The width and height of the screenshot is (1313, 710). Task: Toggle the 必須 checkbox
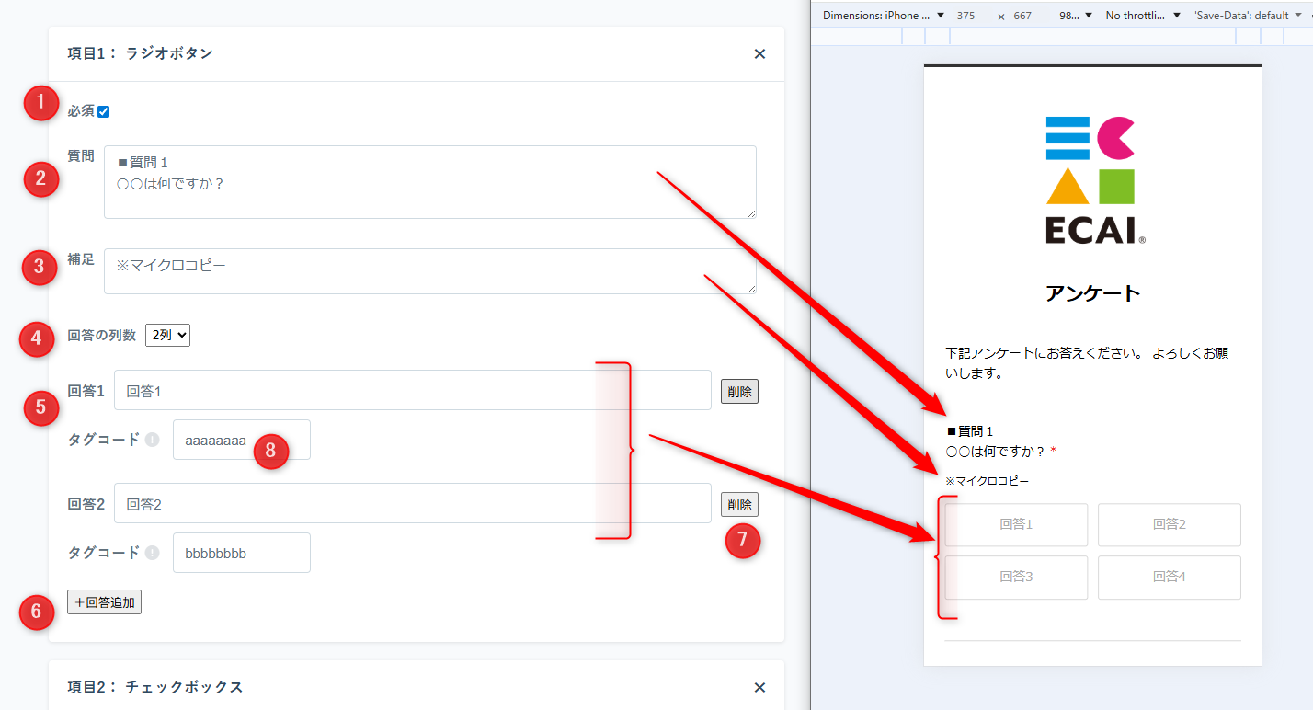pos(104,112)
